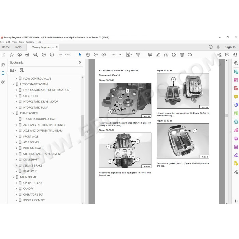Open the find text magnifier tool
Viewport: 239px width, 239px height.
[36, 55]
